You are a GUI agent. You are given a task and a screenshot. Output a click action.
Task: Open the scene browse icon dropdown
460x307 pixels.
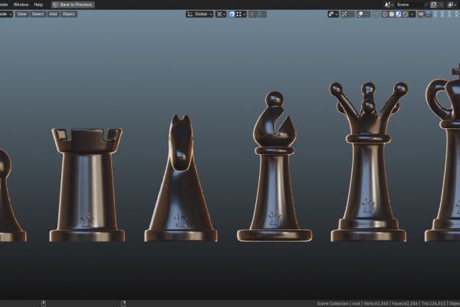(x=389, y=5)
